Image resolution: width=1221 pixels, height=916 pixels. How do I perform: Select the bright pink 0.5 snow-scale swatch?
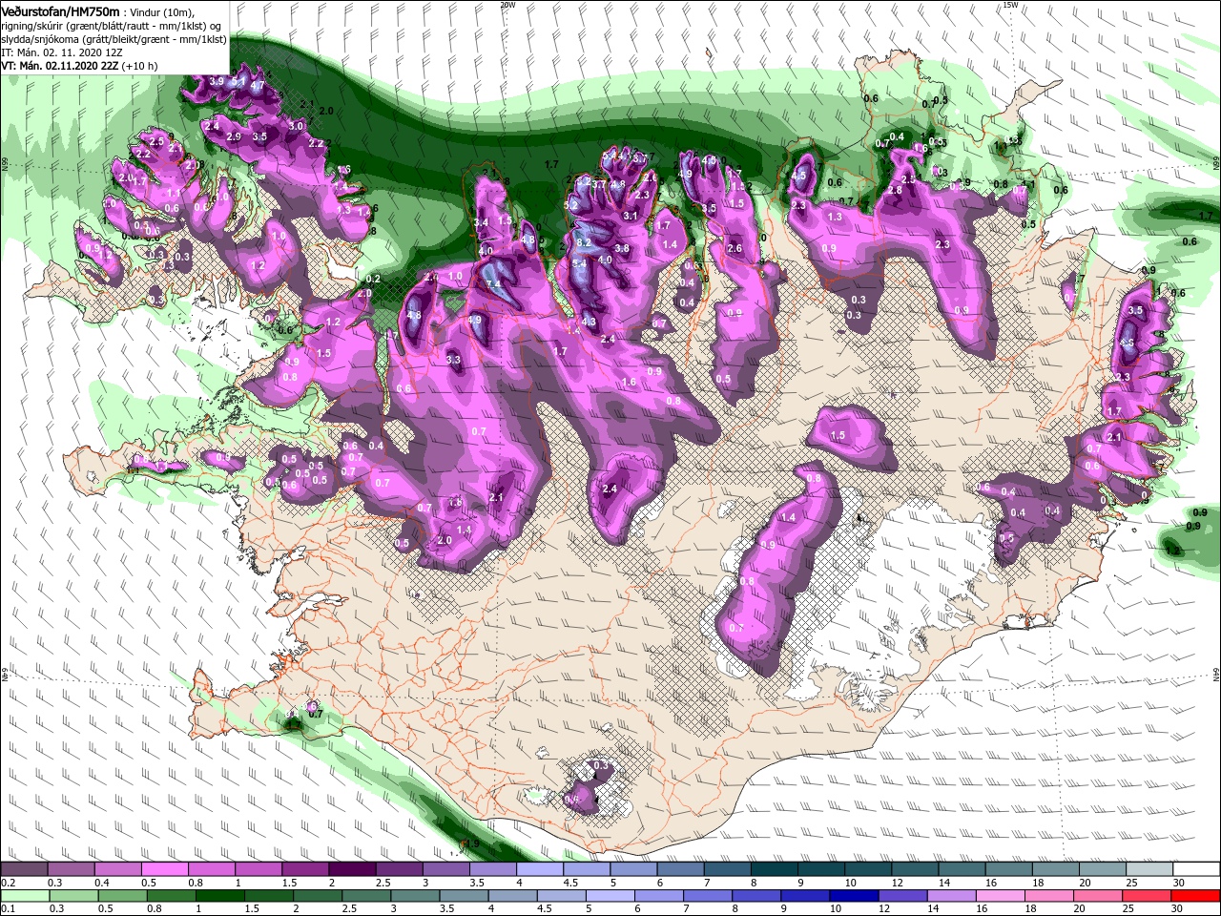(x=165, y=869)
